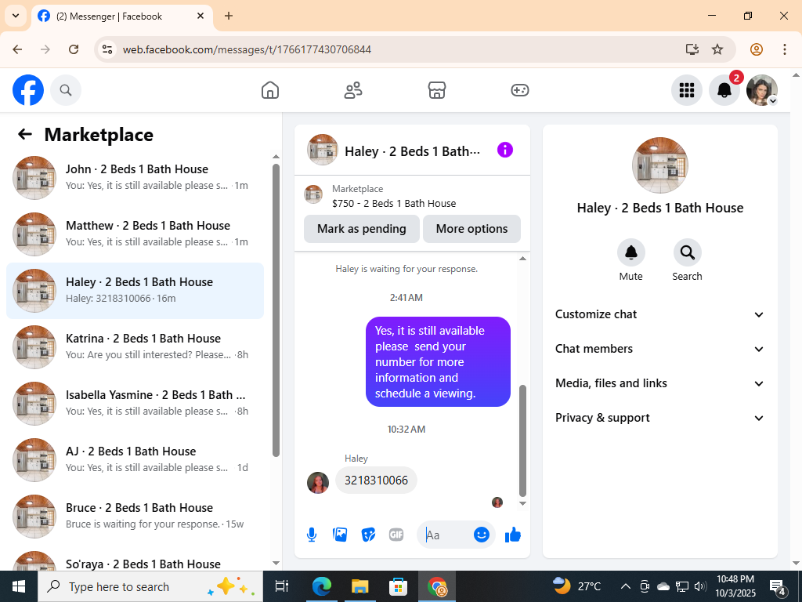Open Katrina's conversation
This screenshot has height=602, width=802.
click(135, 346)
